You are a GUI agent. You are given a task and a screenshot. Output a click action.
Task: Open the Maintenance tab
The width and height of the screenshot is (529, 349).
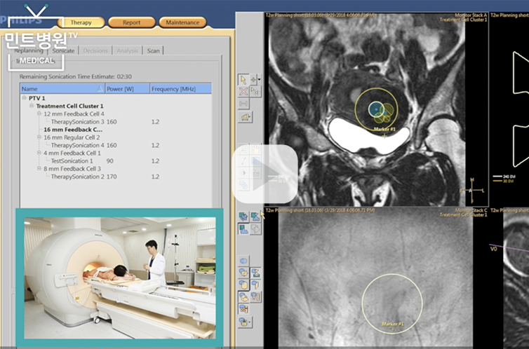182,22
